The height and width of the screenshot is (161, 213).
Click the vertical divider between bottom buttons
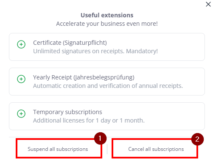click(x=107, y=149)
